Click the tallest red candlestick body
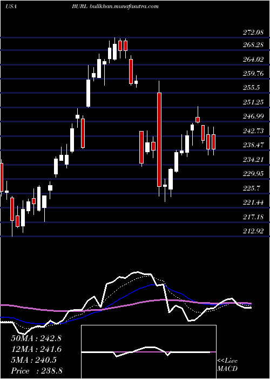 (159, 140)
